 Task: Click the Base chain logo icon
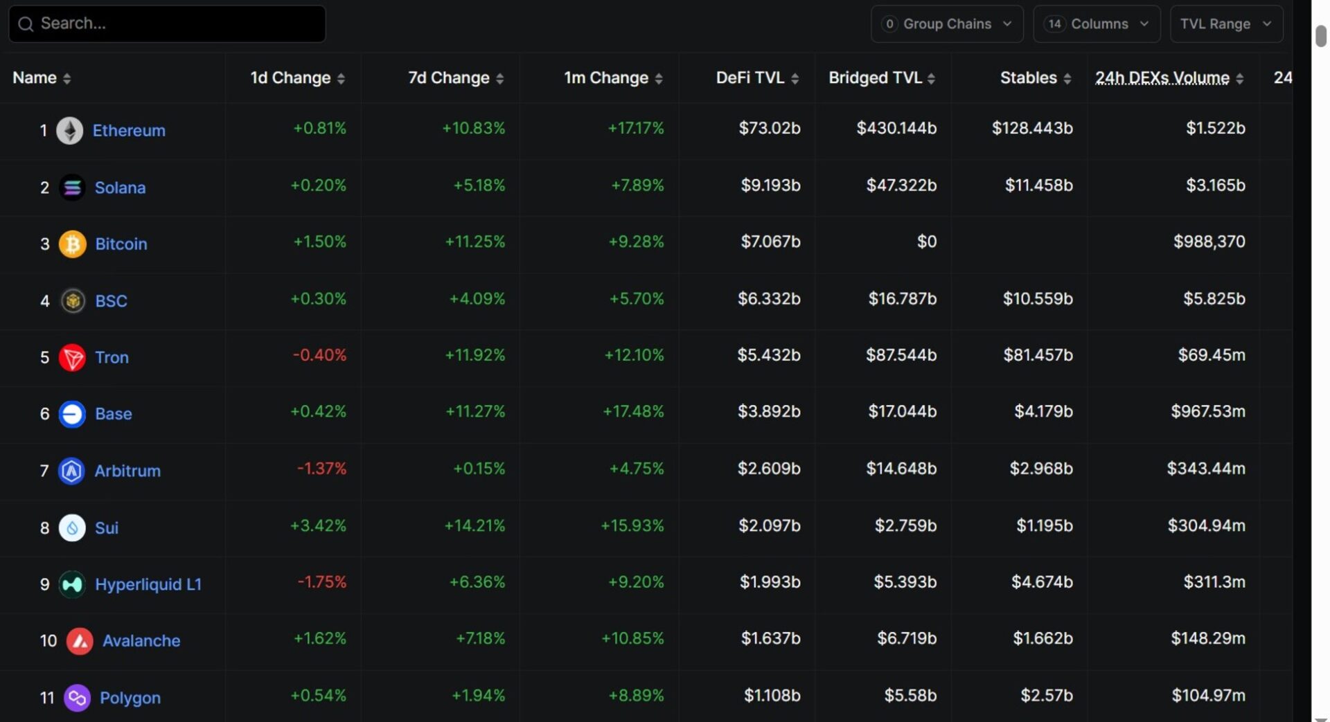coord(72,414)
